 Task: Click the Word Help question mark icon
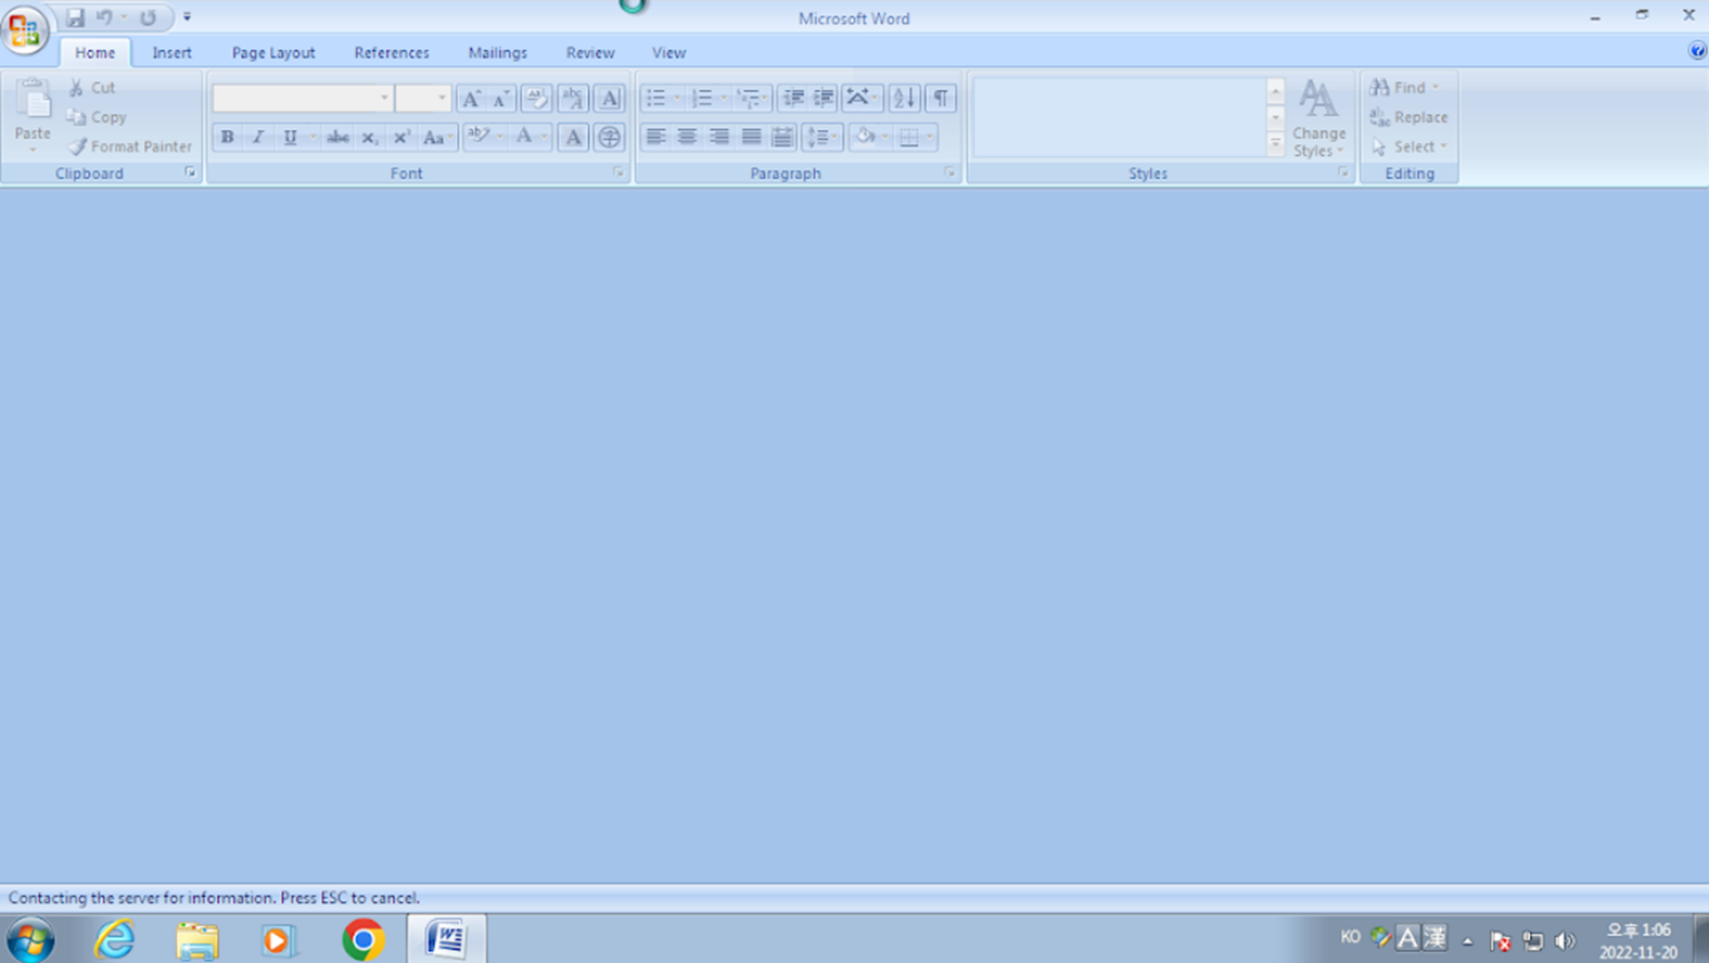point(1697,51)
